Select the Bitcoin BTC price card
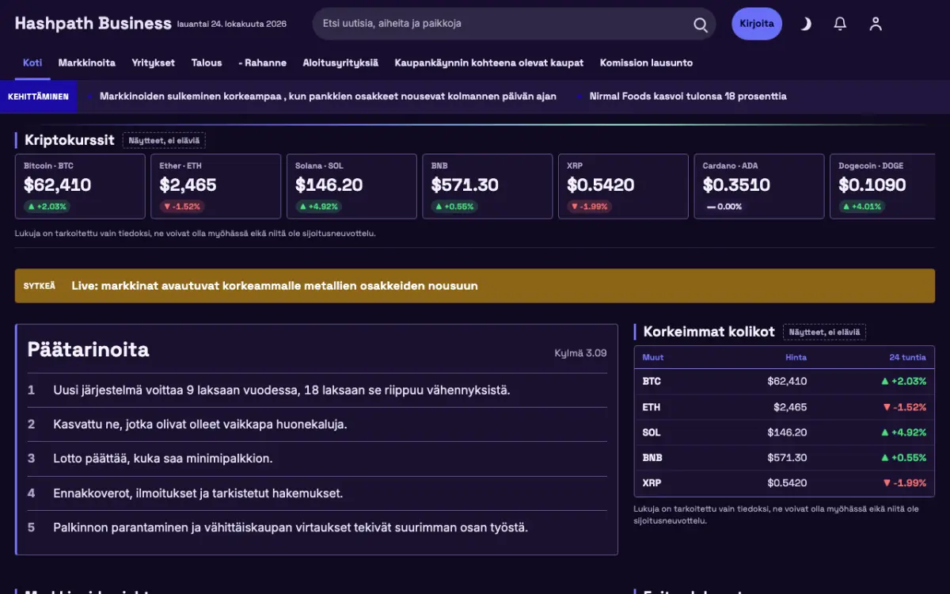 [80, 186]
